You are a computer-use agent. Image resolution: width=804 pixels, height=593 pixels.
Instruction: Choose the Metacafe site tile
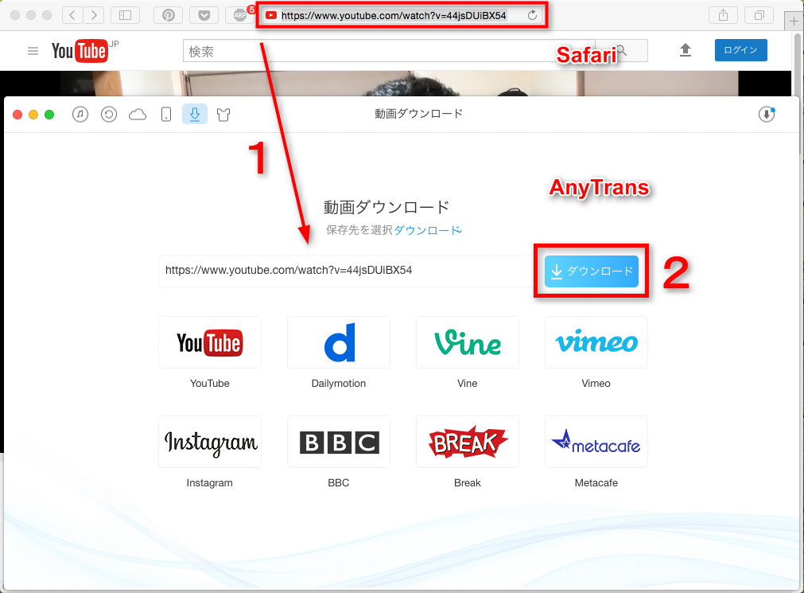[596, 442]
